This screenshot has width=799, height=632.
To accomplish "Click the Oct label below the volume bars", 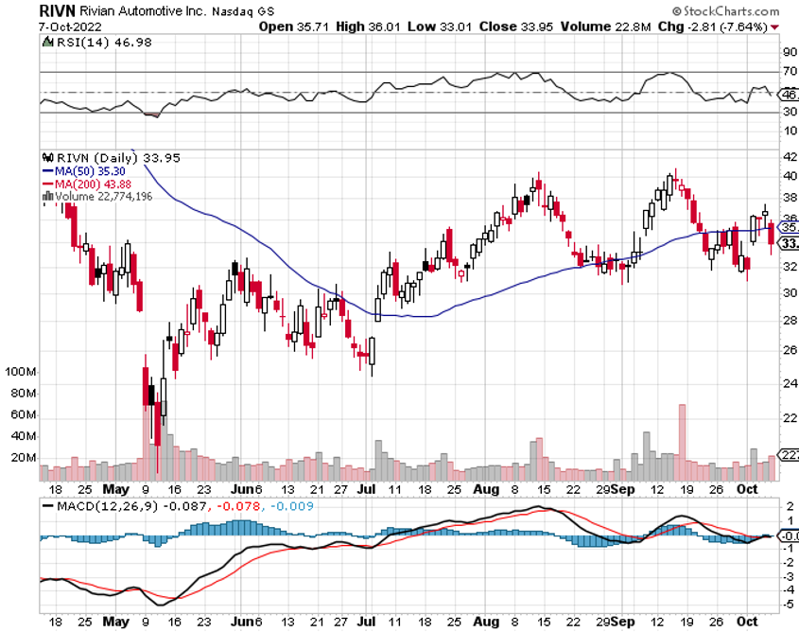I will (x=747, y=489).
